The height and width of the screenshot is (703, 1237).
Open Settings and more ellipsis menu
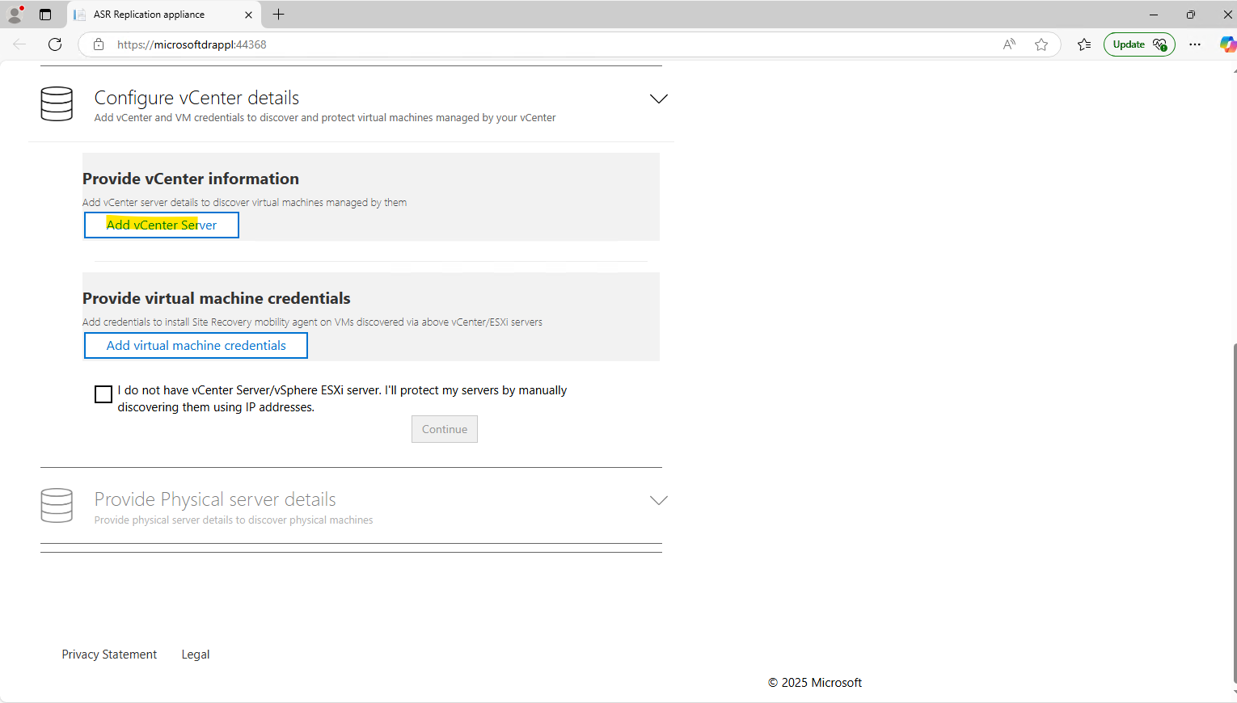pos(1195,44)
